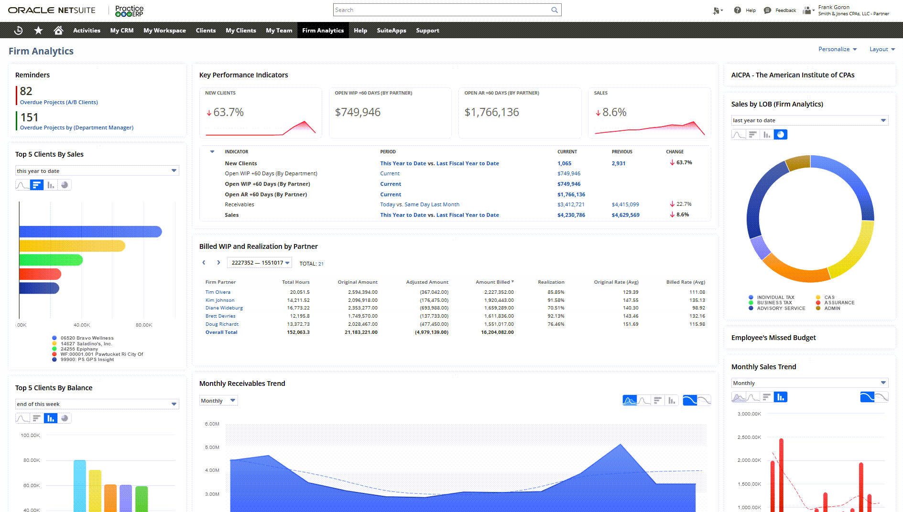
Task: Show next page of Billed WIP partners
Action: click(x=218, y=263)
